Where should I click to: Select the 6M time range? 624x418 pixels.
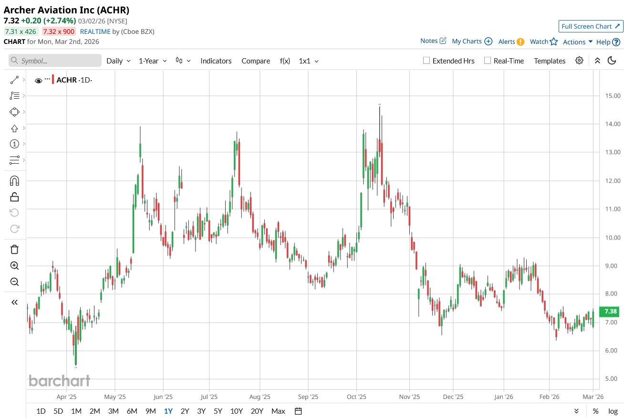tap(132, 411)
